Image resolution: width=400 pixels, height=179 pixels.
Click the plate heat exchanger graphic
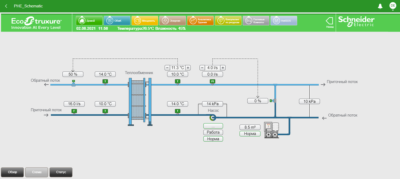click(x=140, y=102)
